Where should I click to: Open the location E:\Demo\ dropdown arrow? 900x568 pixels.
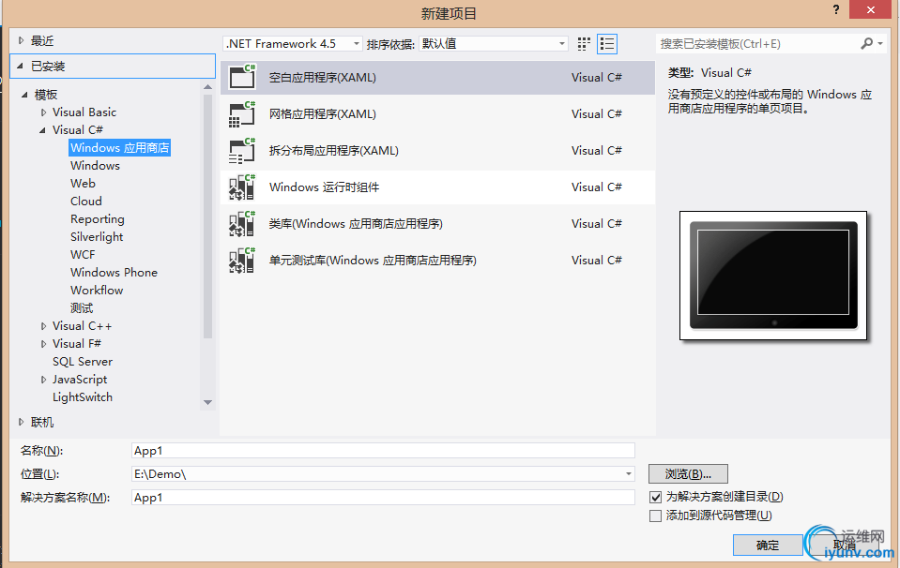tap(629, 474)
